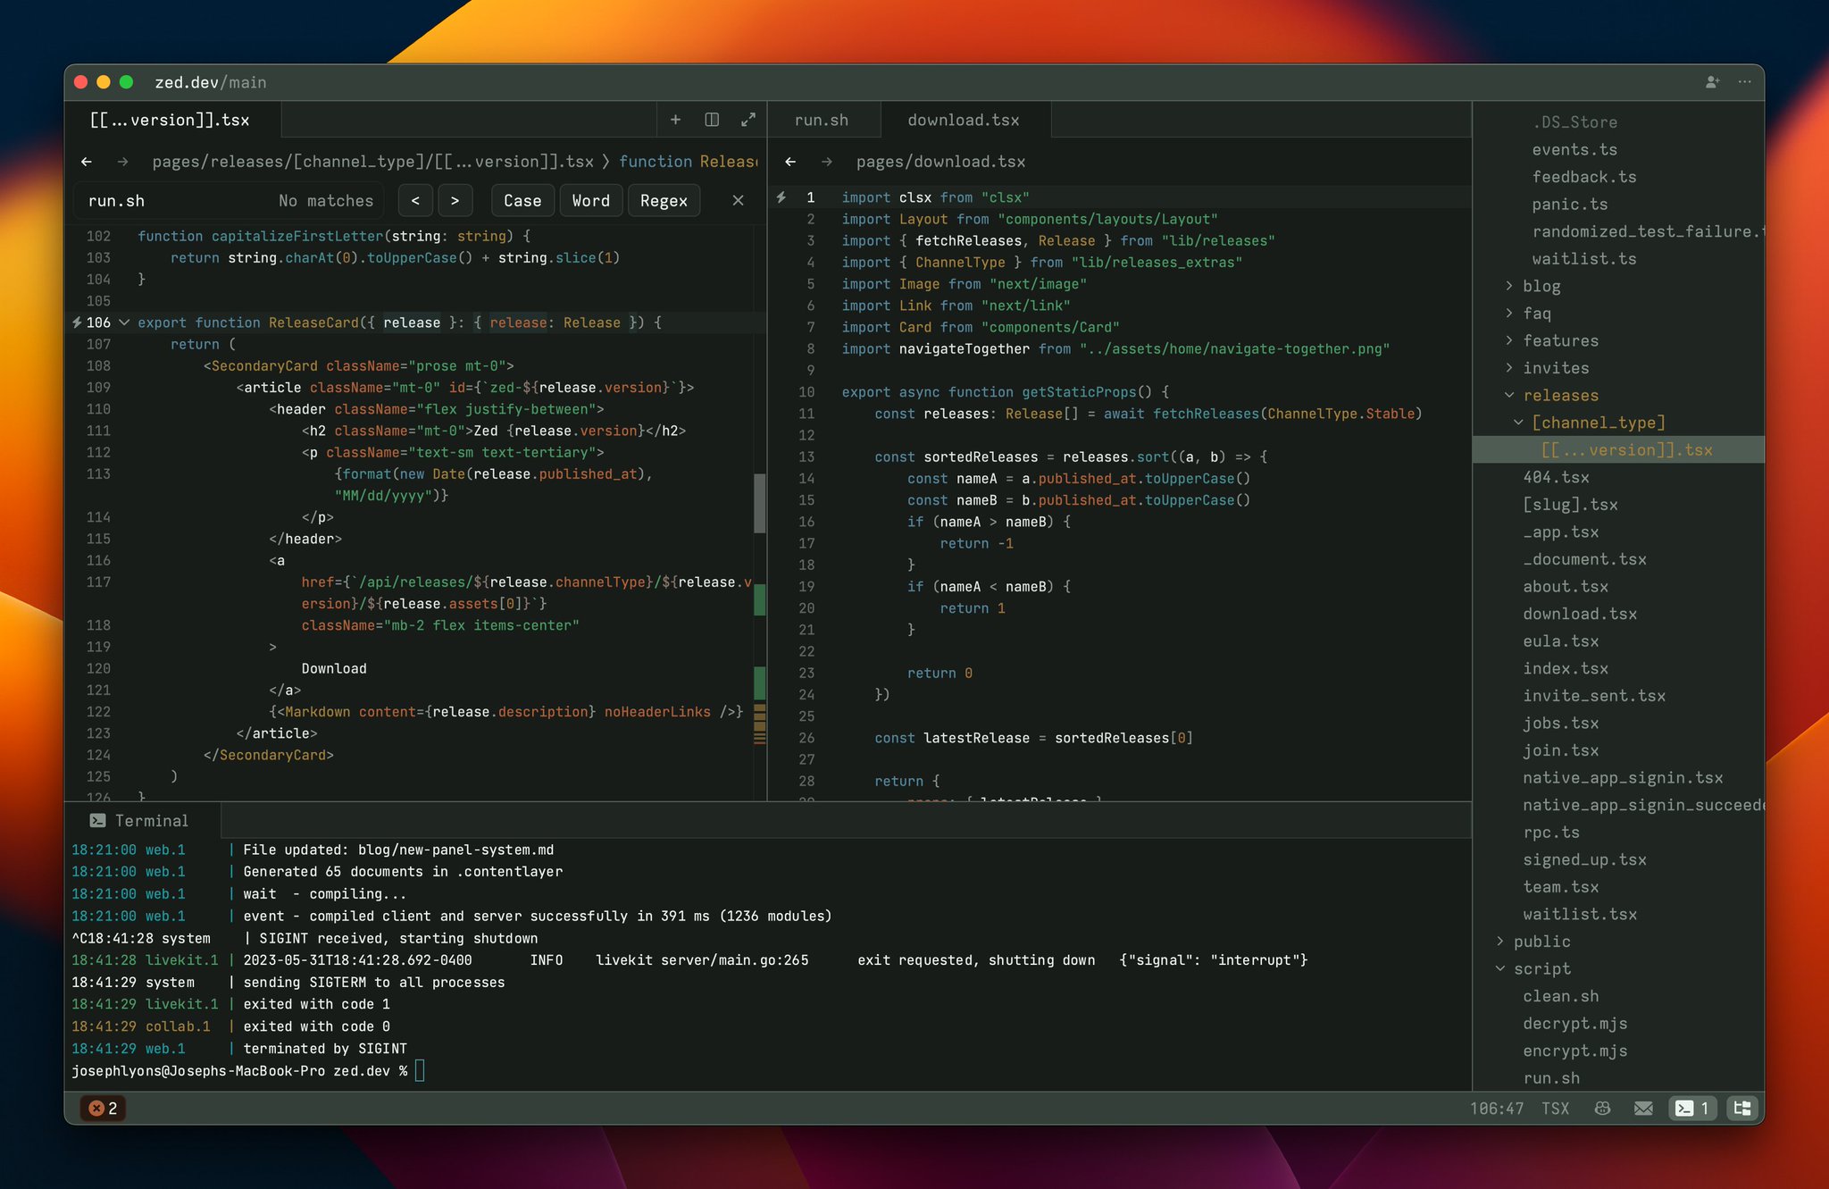Viewport: 1829px width, 1189px height.
Task: Click the new tab plus icon
Action: click(x=675, y=120)
